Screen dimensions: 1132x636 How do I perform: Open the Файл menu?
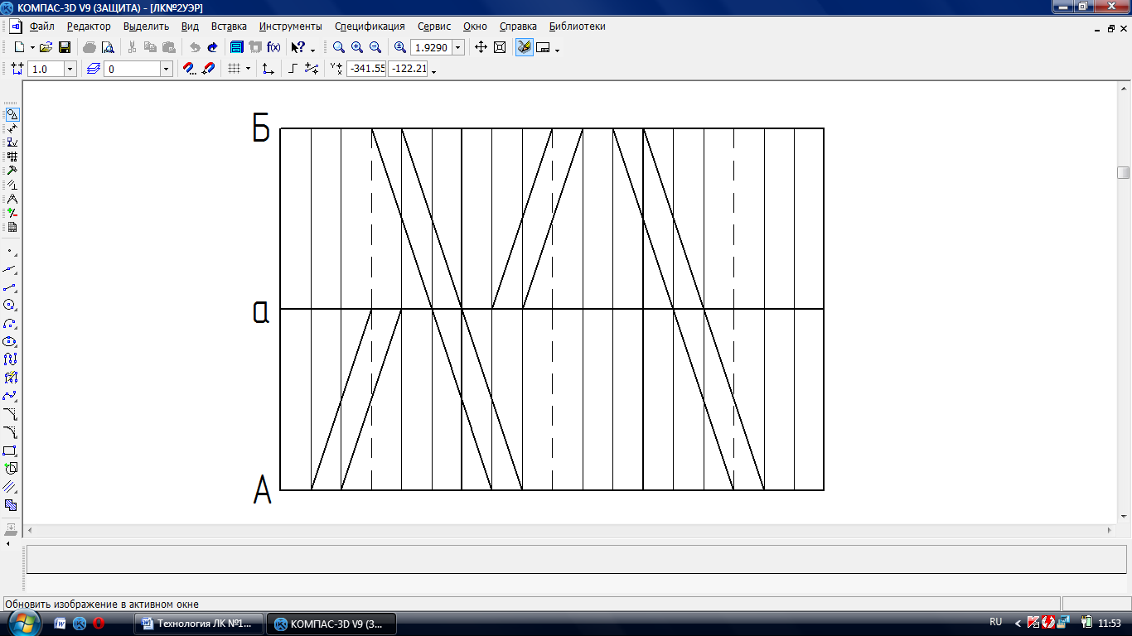pyautogui.click(x=41, y=26)
